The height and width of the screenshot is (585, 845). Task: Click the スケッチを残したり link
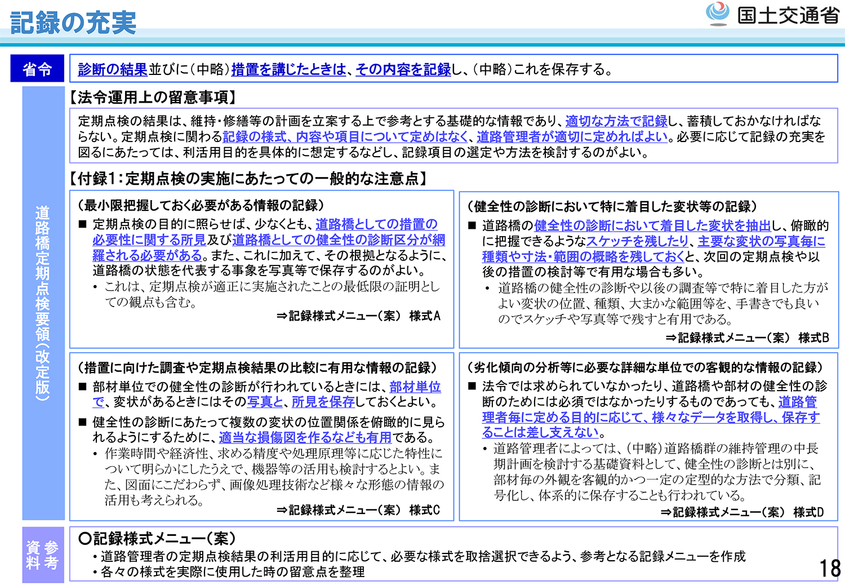coord(638,241)
